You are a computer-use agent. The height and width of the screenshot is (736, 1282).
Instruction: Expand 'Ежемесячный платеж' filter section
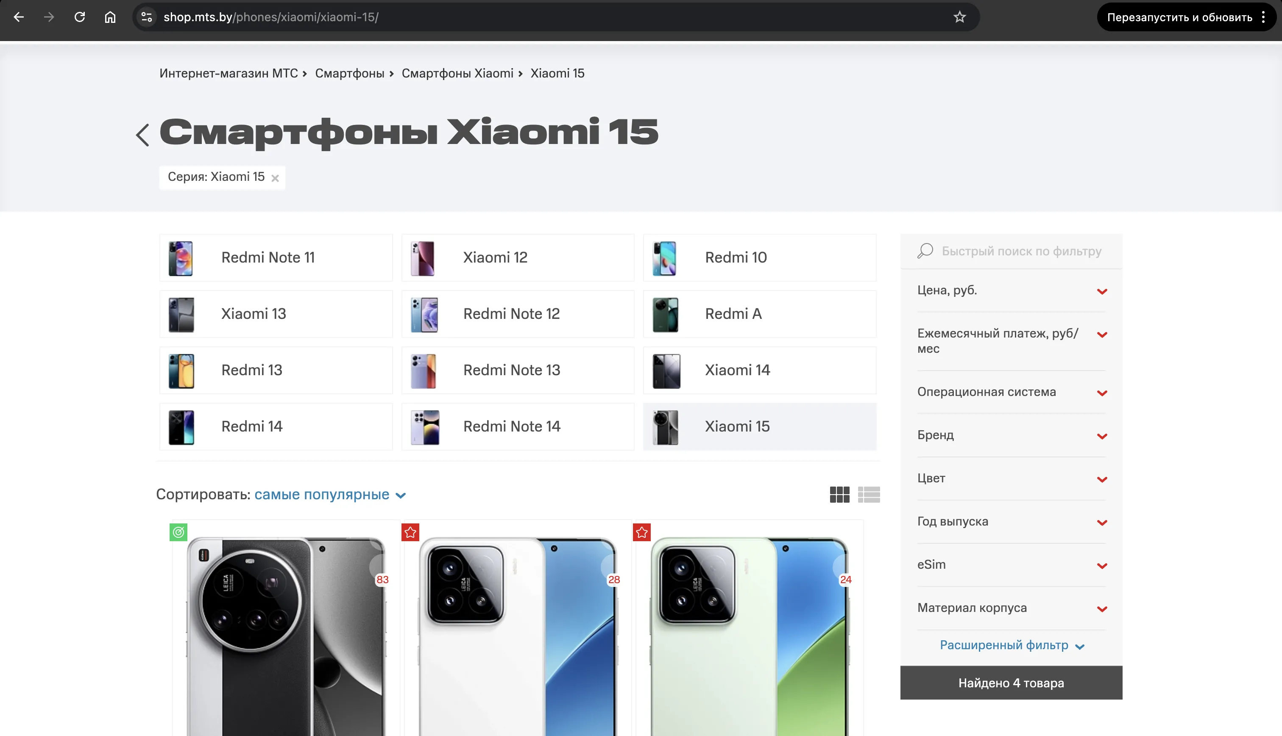[x=1012, y=341]
